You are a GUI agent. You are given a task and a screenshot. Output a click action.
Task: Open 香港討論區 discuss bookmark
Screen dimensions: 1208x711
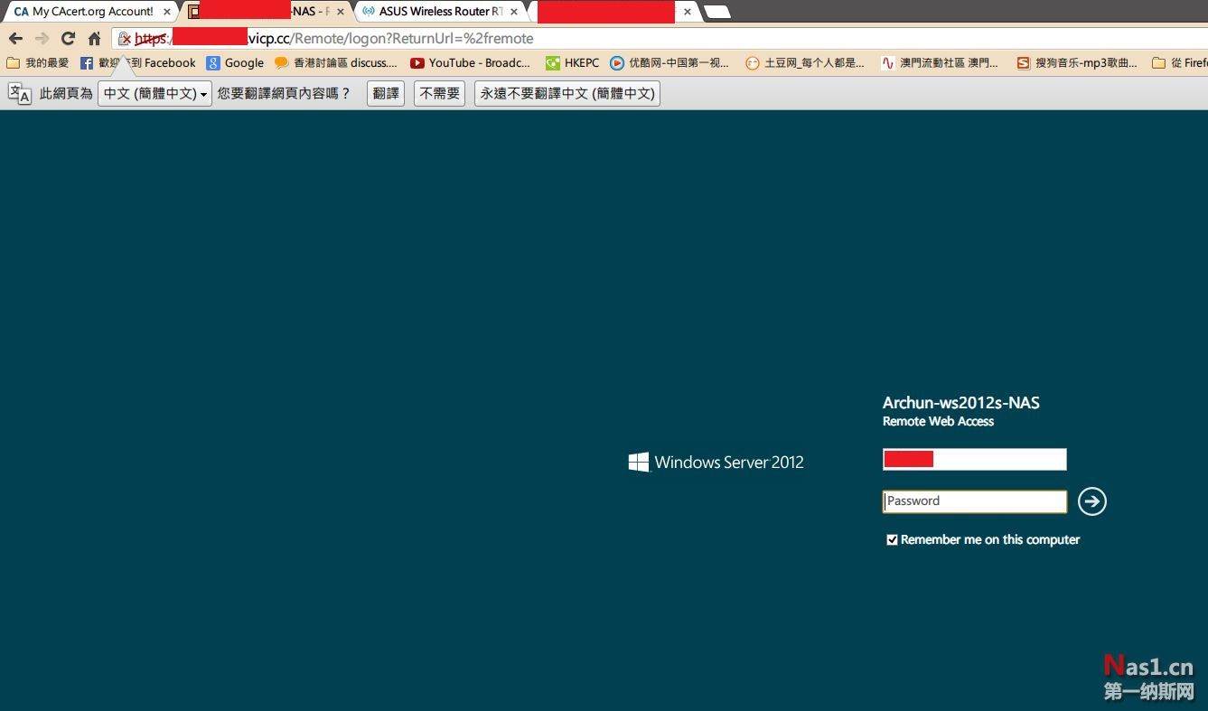(x=336, y=63)
